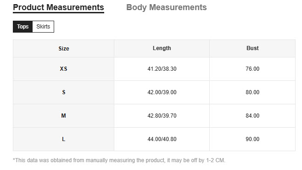This screenshot has height=170, width=302.
Task: Select the Product Measurements tab
Action: [59, 8]
